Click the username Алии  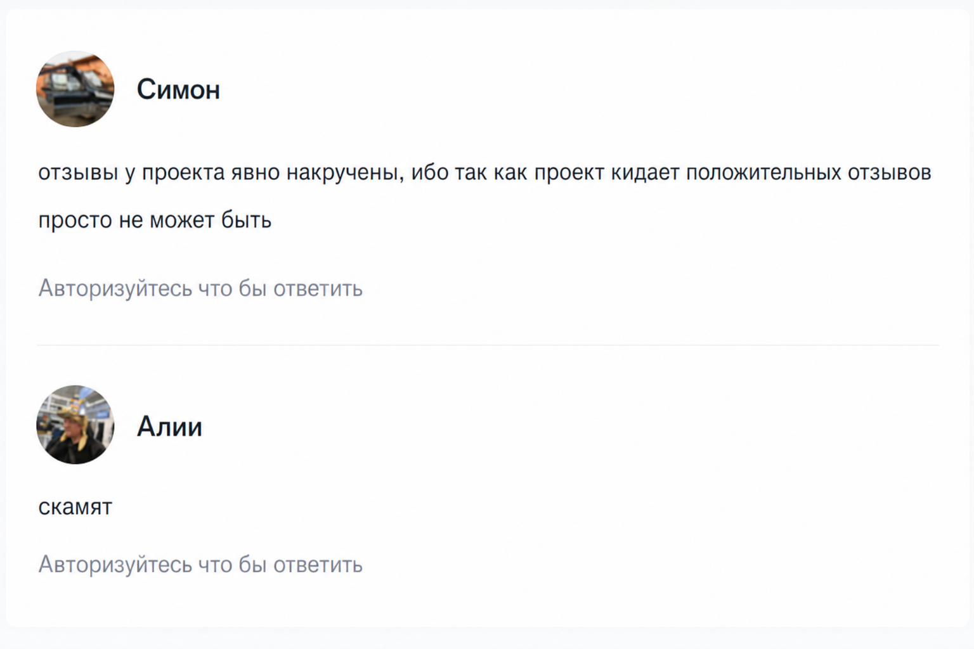point(169,427)
